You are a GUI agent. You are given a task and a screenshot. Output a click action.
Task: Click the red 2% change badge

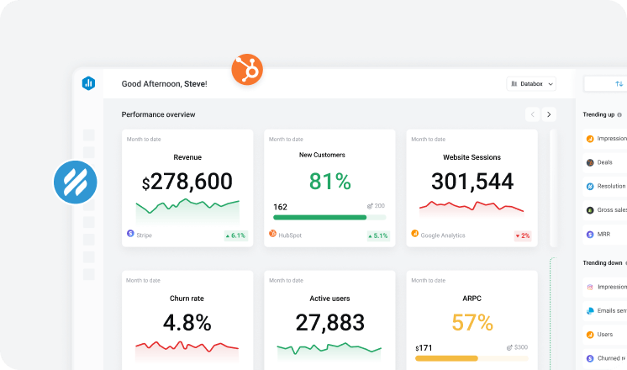pyautogui.click(x=522, y=235)
